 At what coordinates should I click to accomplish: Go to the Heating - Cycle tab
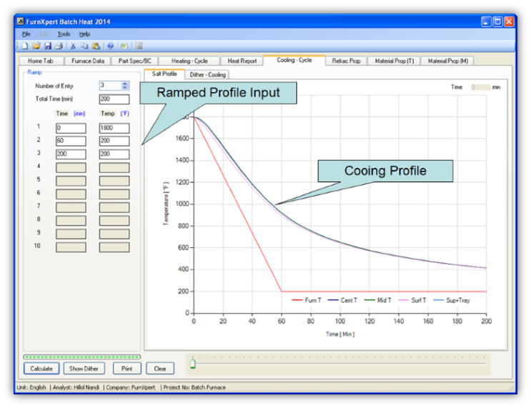tap(189, 61)
